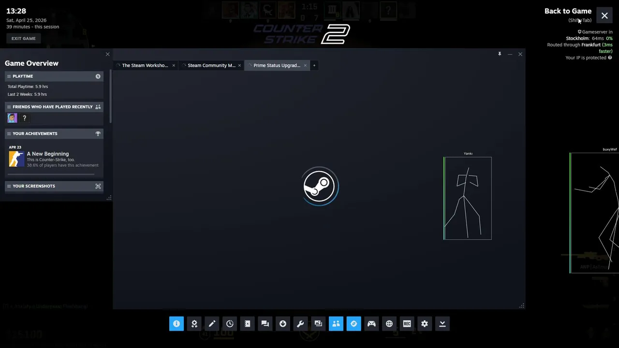619x348 pixels.
Task: Click the Total Playtime: 5.9 hrs text
Action: click(28, 87)
